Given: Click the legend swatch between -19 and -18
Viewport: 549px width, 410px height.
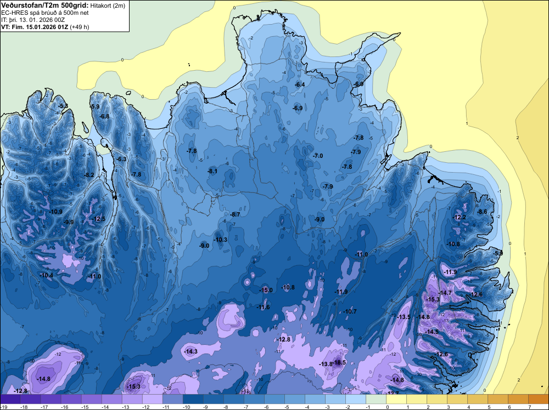Looking at the screenshot, I should tap(10, 399).
